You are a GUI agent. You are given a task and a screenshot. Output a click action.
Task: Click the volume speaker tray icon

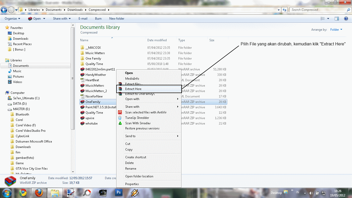click(311, 193)
